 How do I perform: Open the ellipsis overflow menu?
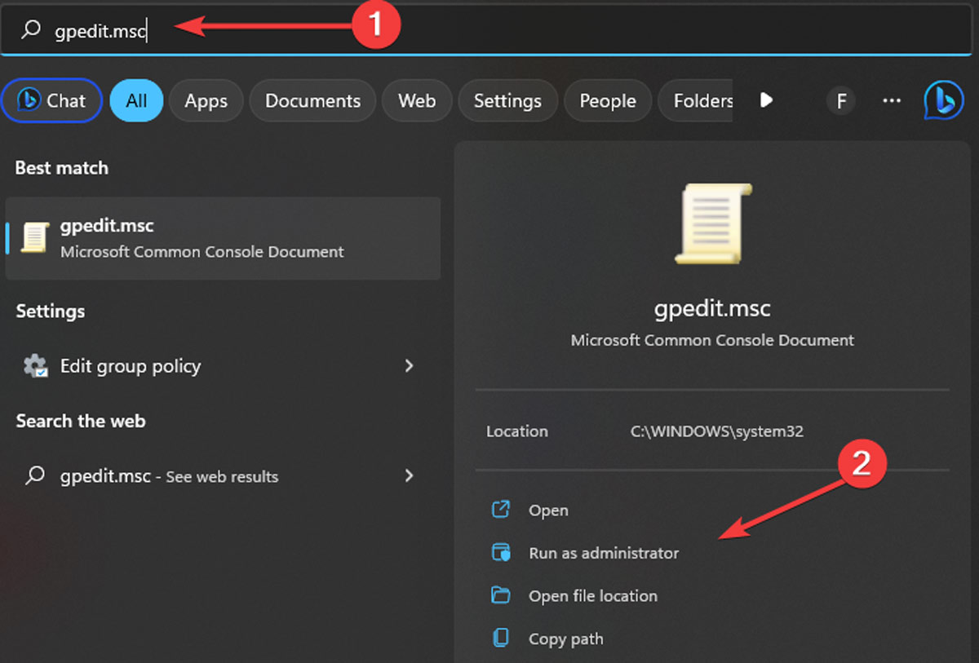891,100
